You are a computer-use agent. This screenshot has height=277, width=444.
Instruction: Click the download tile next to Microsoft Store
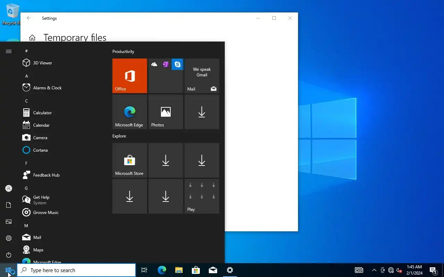pyautogui.click(x=166, y=160)
